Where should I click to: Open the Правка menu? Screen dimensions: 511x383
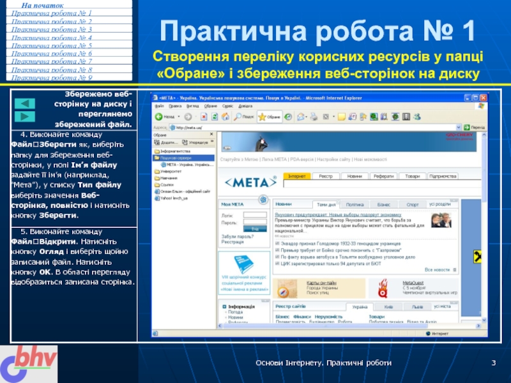[175, 106]
